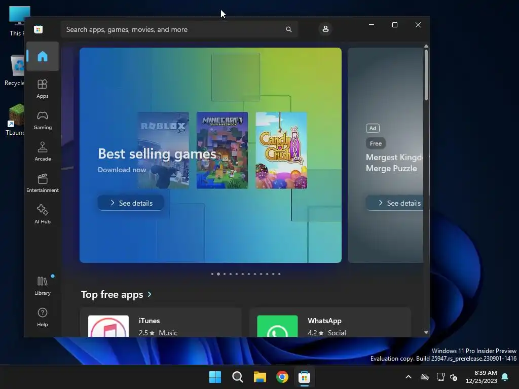Click the Mergest Kingdom Merge Puzzle title
The image size is (519, 389).
[x=394, y=163]
